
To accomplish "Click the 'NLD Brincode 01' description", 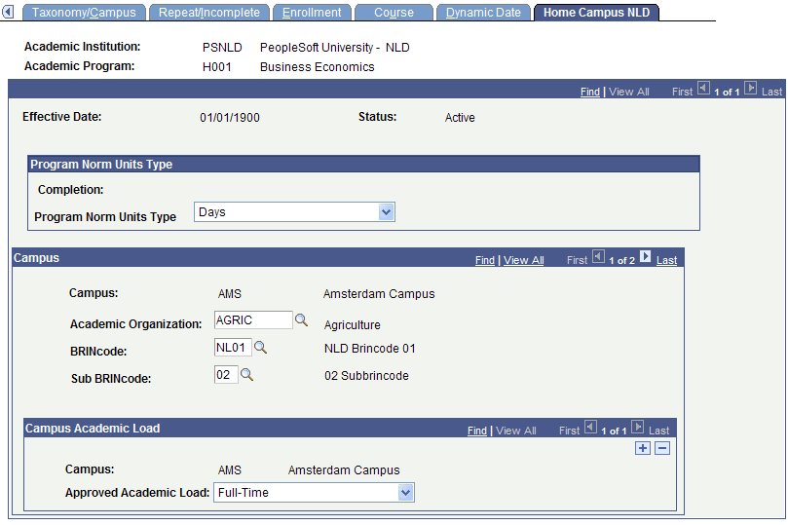I will coord(370,348).
